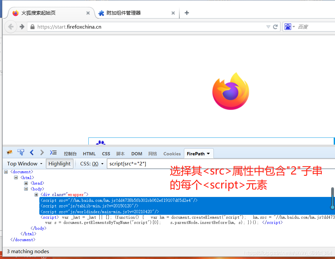This screenshot has height=259, width=335.
Task: Toggle the Highlight button
Action: pos(59,164)
